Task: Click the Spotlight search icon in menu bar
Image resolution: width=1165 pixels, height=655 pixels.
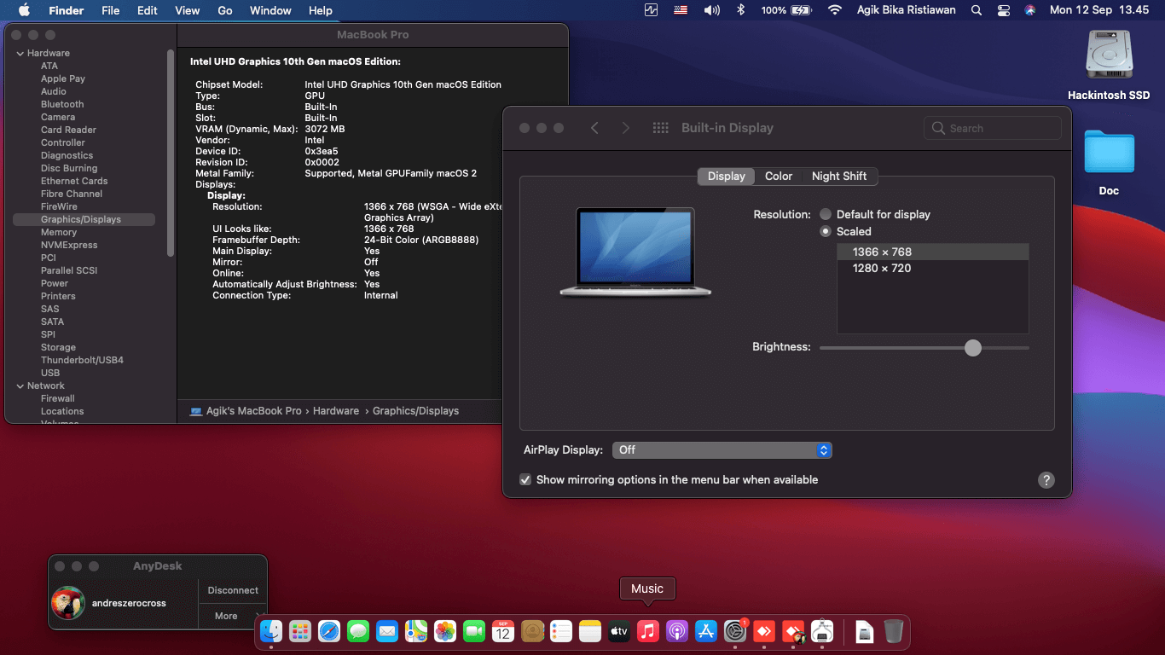Action: coord(976,10)
